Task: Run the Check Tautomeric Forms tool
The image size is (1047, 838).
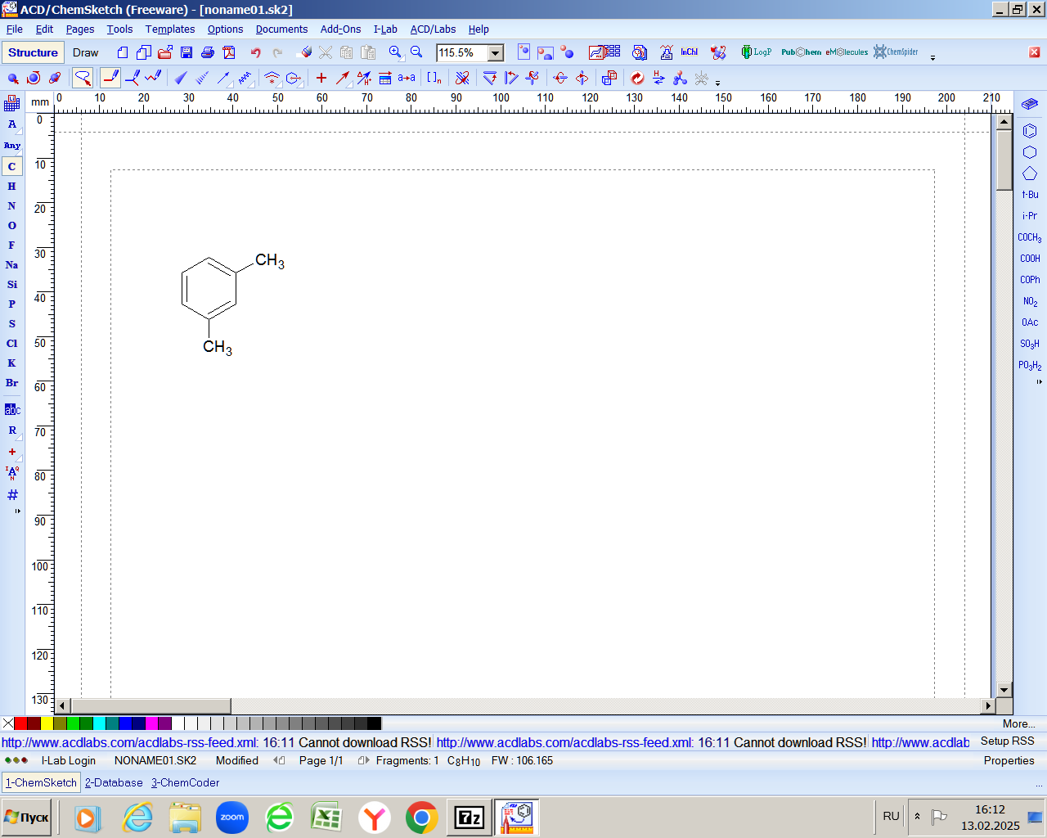Action: (x=658, y=78)
